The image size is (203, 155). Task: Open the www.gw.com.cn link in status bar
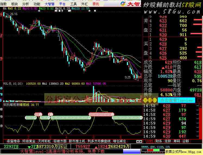tap(156, 147)
